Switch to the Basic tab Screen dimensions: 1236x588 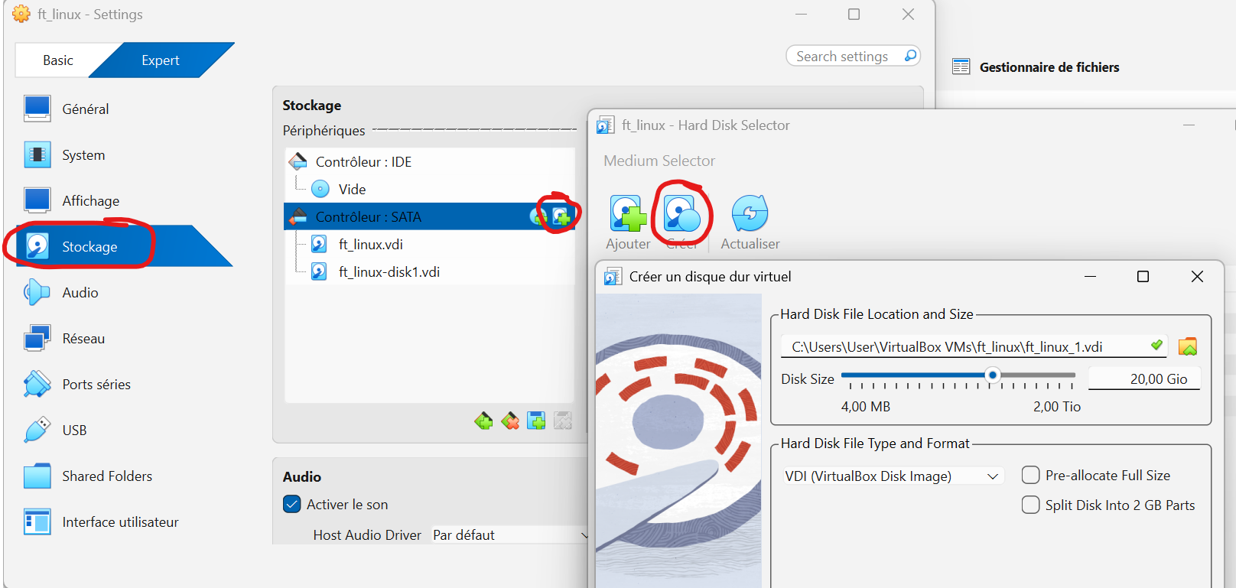click(58, 60)
